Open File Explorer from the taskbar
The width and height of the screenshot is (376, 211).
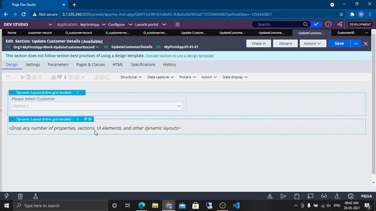click(x=155, y=206)
